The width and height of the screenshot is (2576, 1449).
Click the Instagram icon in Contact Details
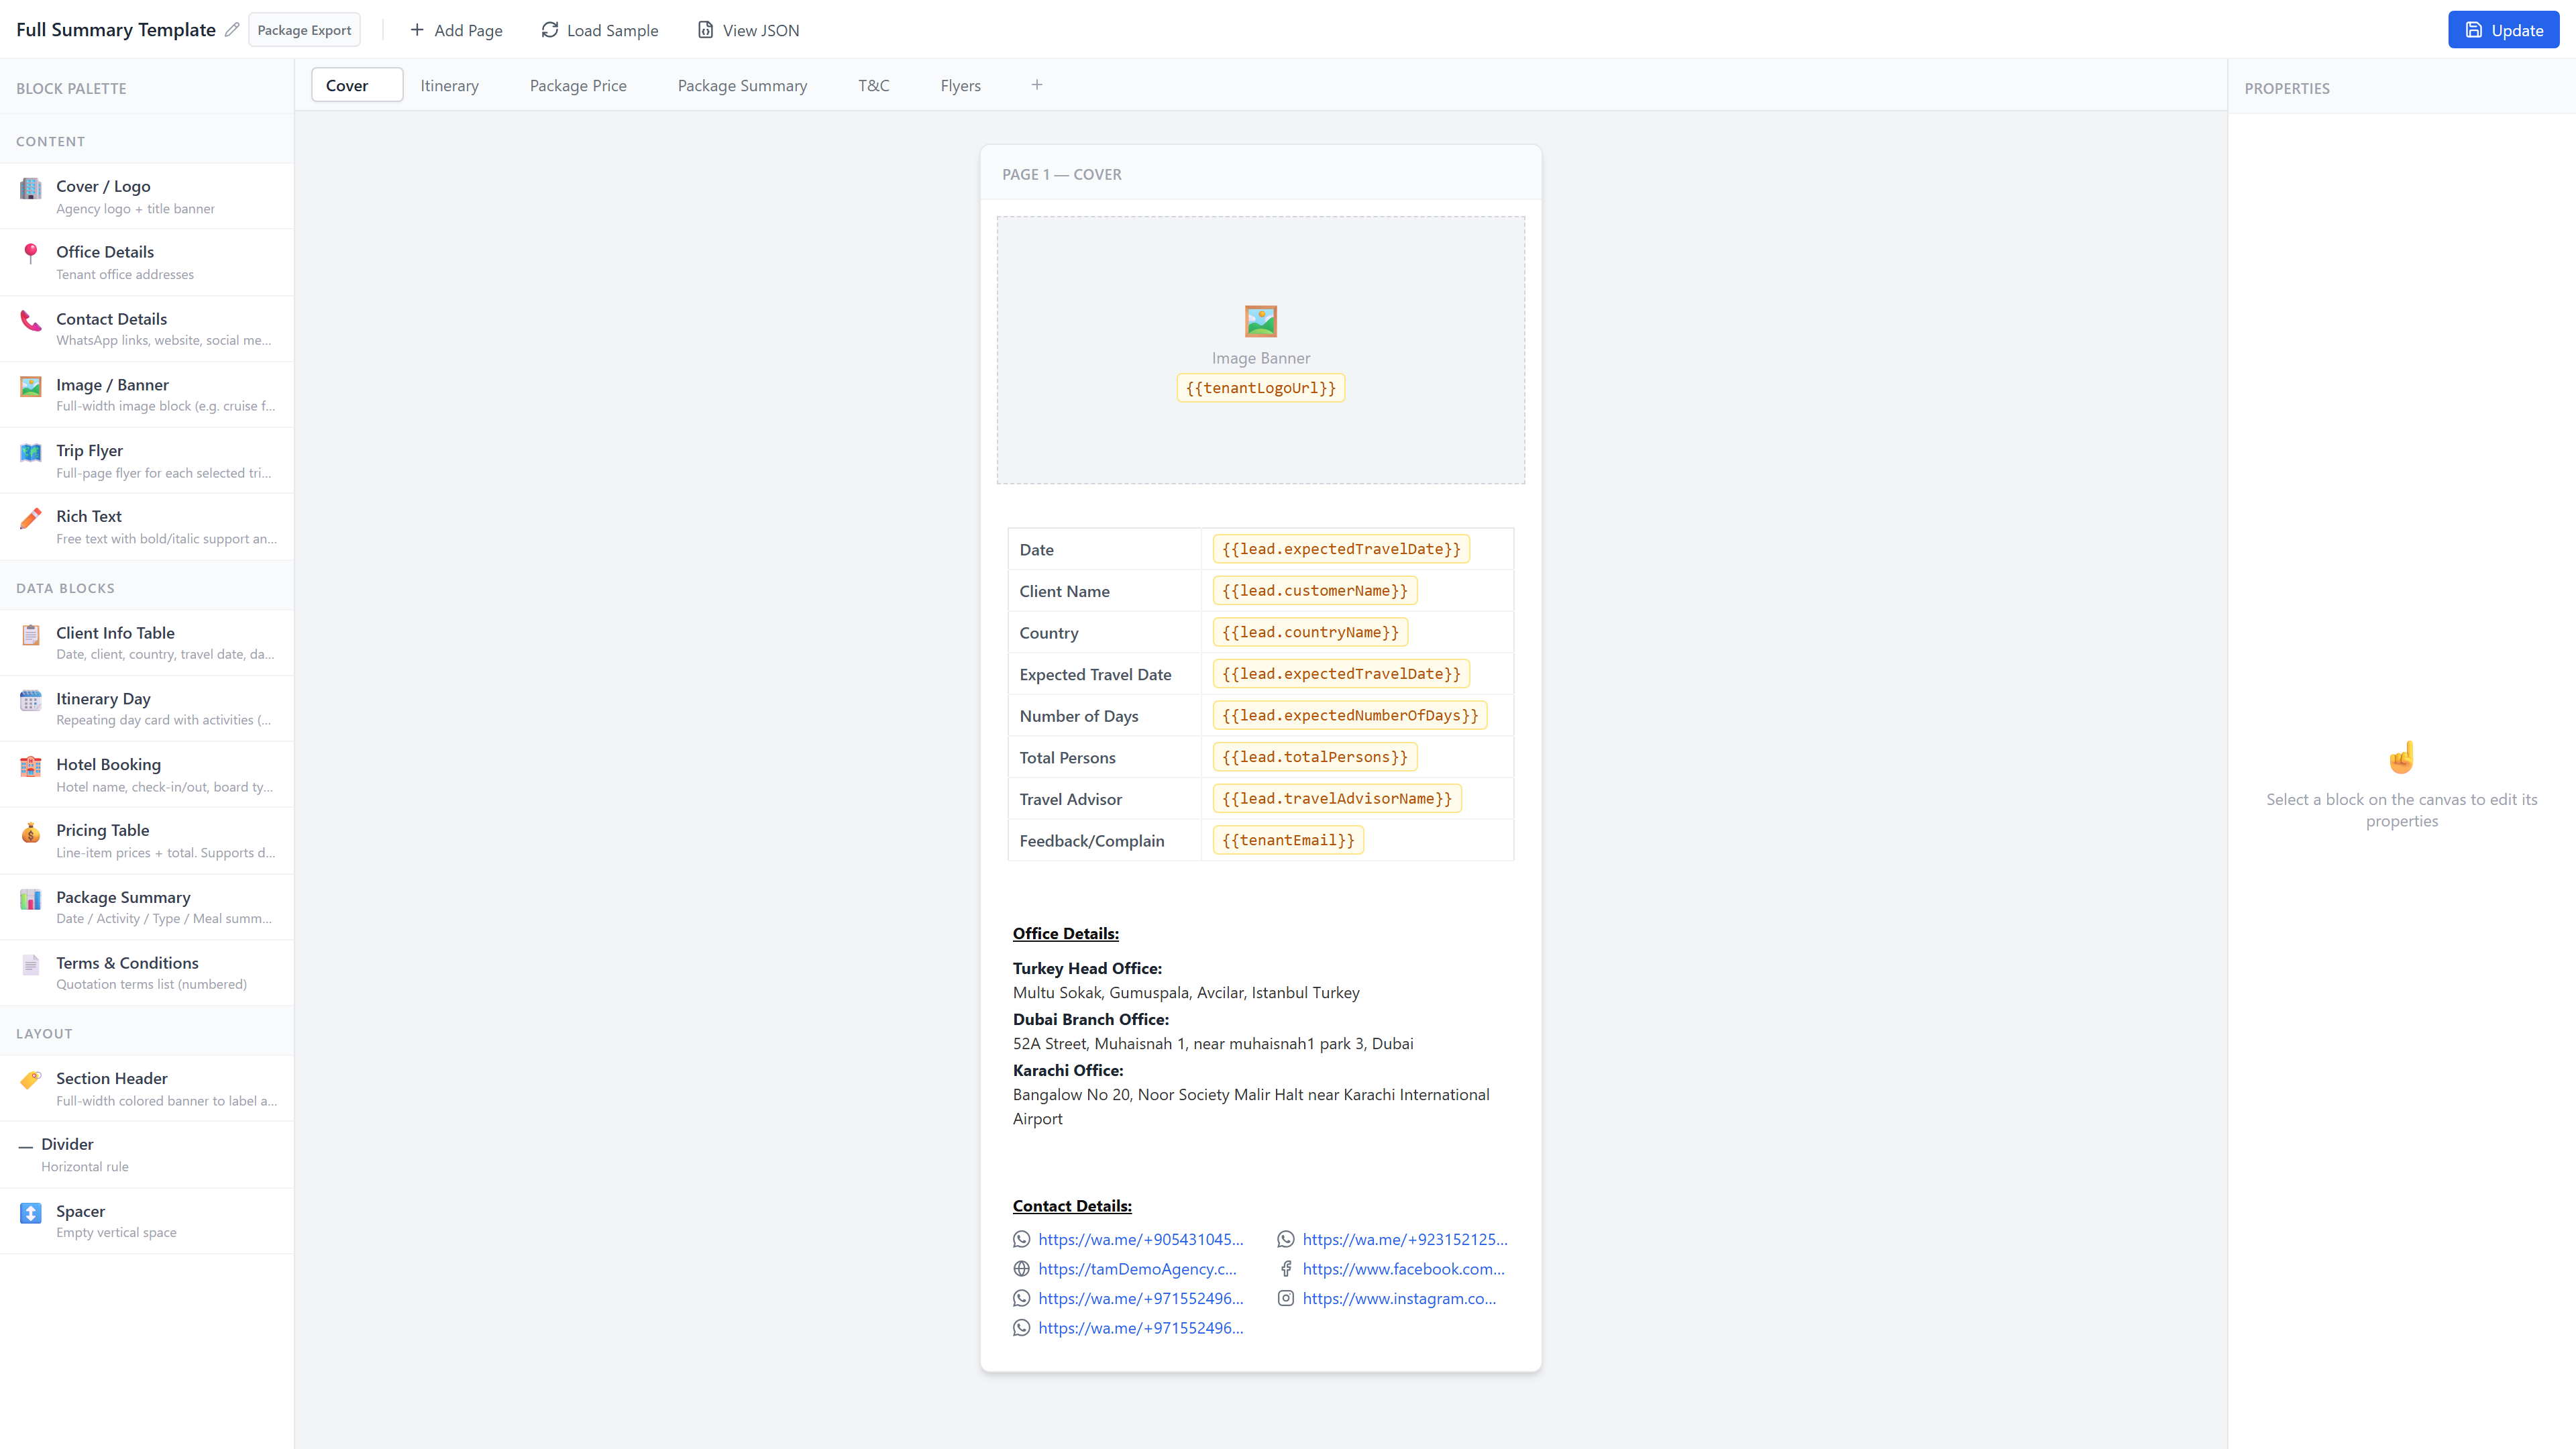pos(1286,1298)
